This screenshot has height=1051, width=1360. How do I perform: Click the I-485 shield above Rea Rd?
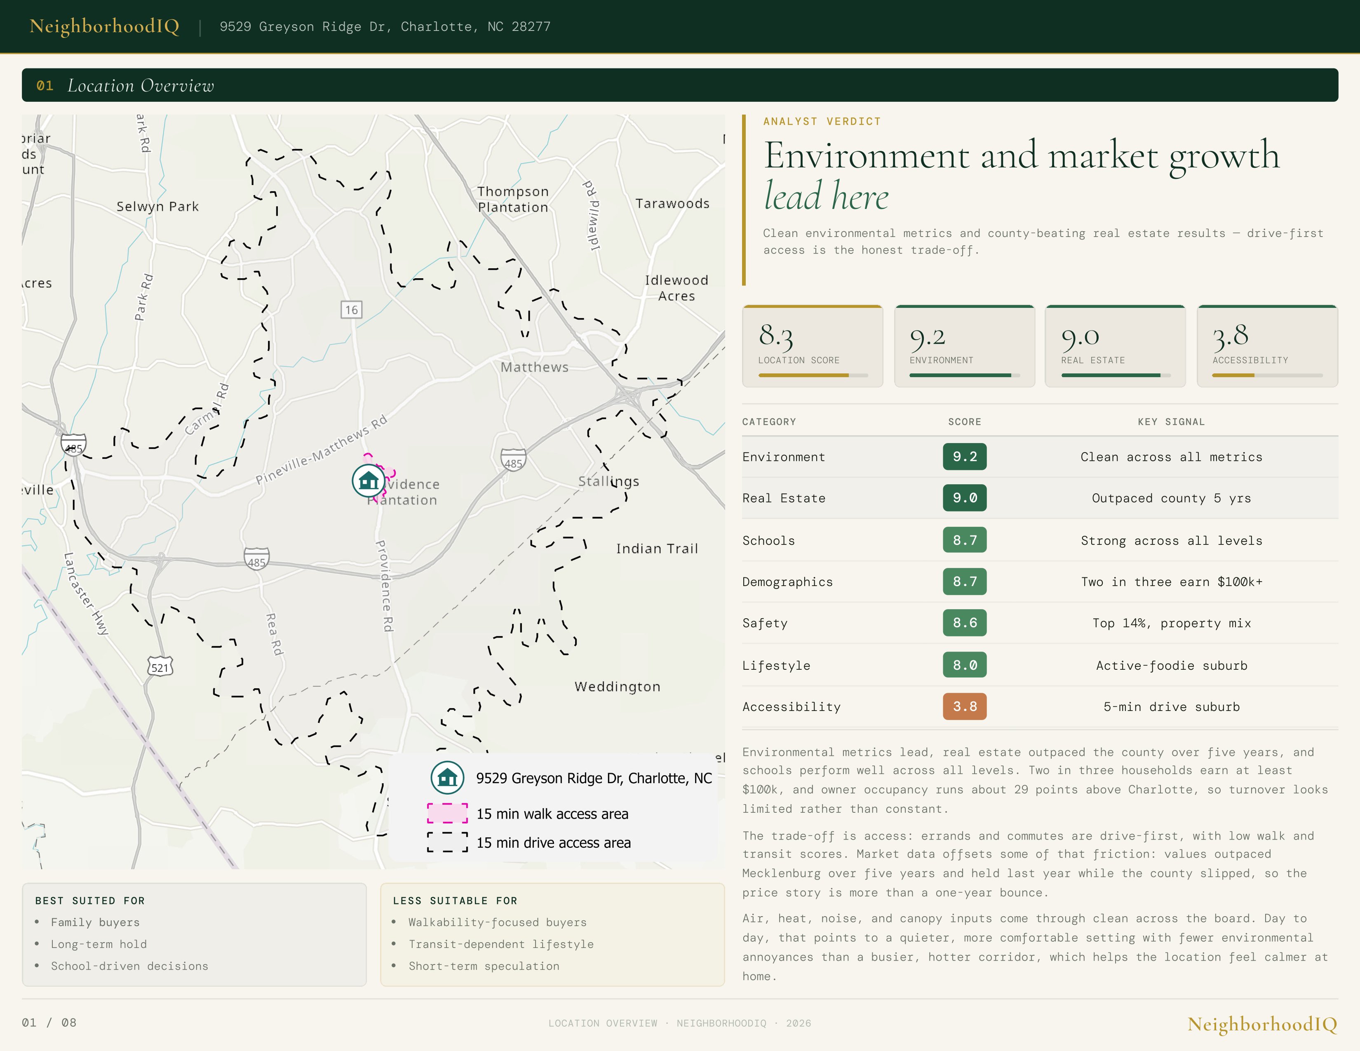pos(256,558)
